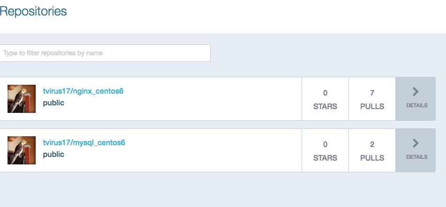Click the star count number for mysql_centos6
446x207 pixels.
(x=325, y=144)
